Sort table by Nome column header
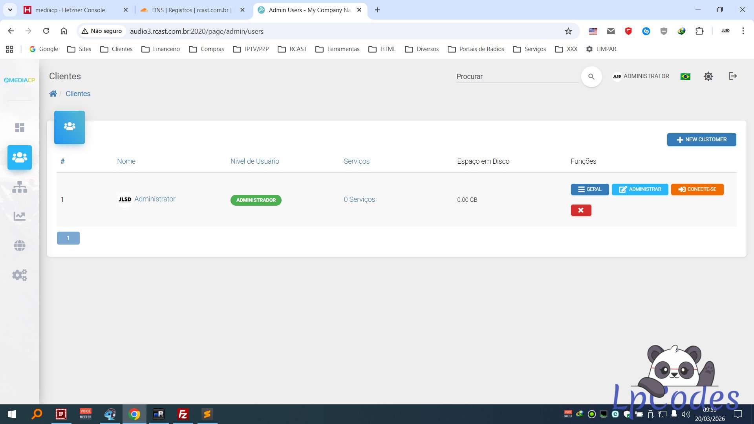Screen dimensions: 754x424 126,161
